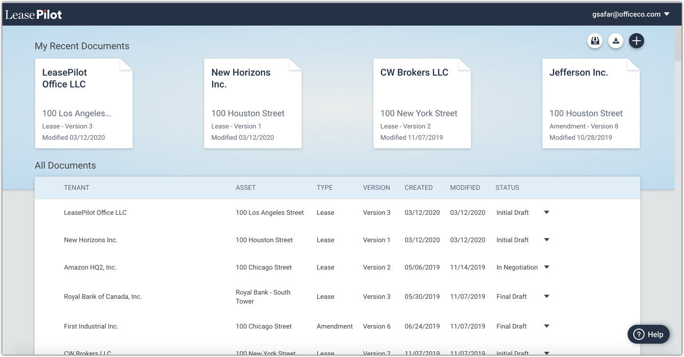
Task: Open the New Horizons Inc. lease card
Action: point(252,103)
